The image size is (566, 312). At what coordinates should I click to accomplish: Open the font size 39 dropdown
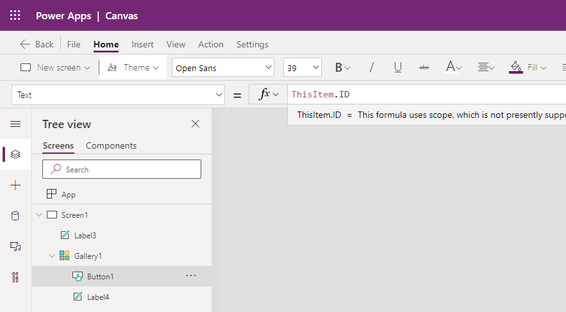coord(303,67)
